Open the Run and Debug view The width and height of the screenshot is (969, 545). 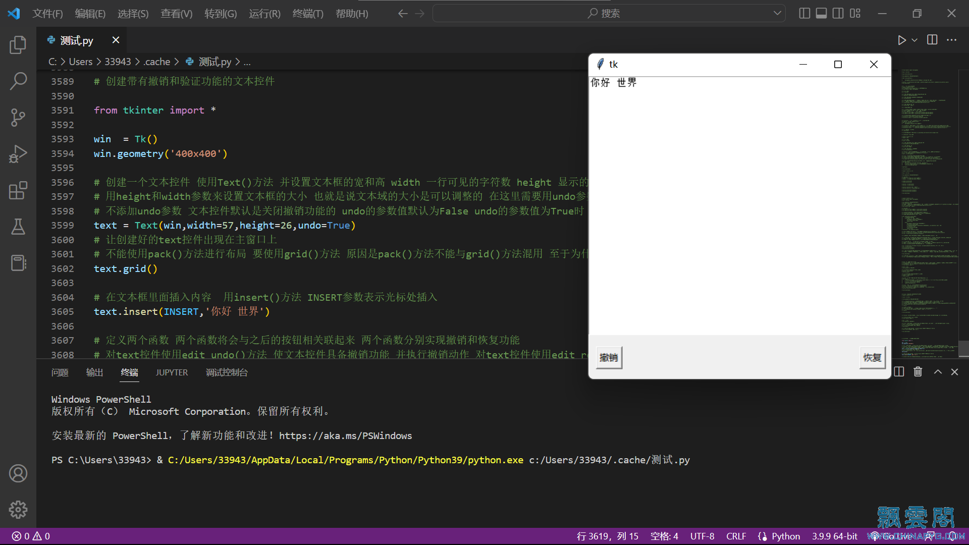18,154
